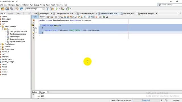The width and height of the screenshot is (182, 102).
Task: Close the Example.java tab
Action: point(52,14)
